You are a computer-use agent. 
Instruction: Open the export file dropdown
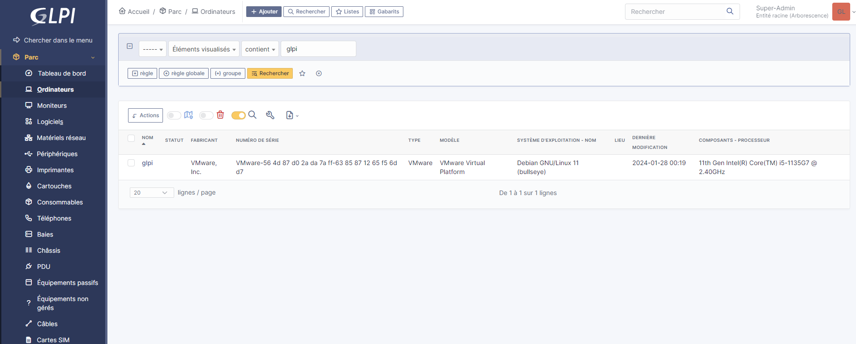pos(292,115)
